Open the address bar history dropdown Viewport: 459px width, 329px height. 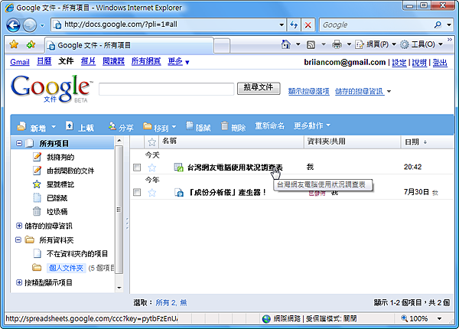pos(282,25)
